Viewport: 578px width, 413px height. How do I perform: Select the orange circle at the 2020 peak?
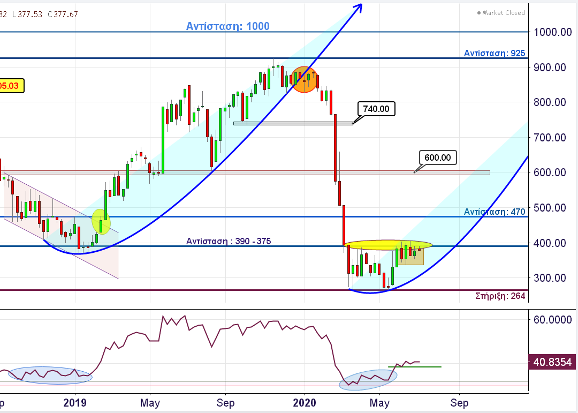point(304,80)
